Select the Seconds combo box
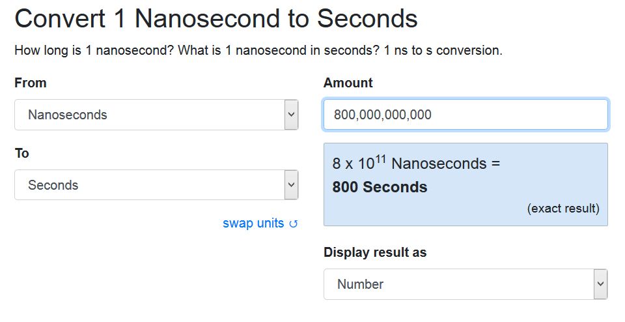Image resolution: width=625 pixels, height=322 pixels. pyautogui.click(x=156, y=184)
